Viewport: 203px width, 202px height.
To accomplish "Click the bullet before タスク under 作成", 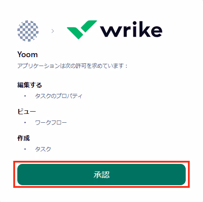I will [x=25, y=149].
